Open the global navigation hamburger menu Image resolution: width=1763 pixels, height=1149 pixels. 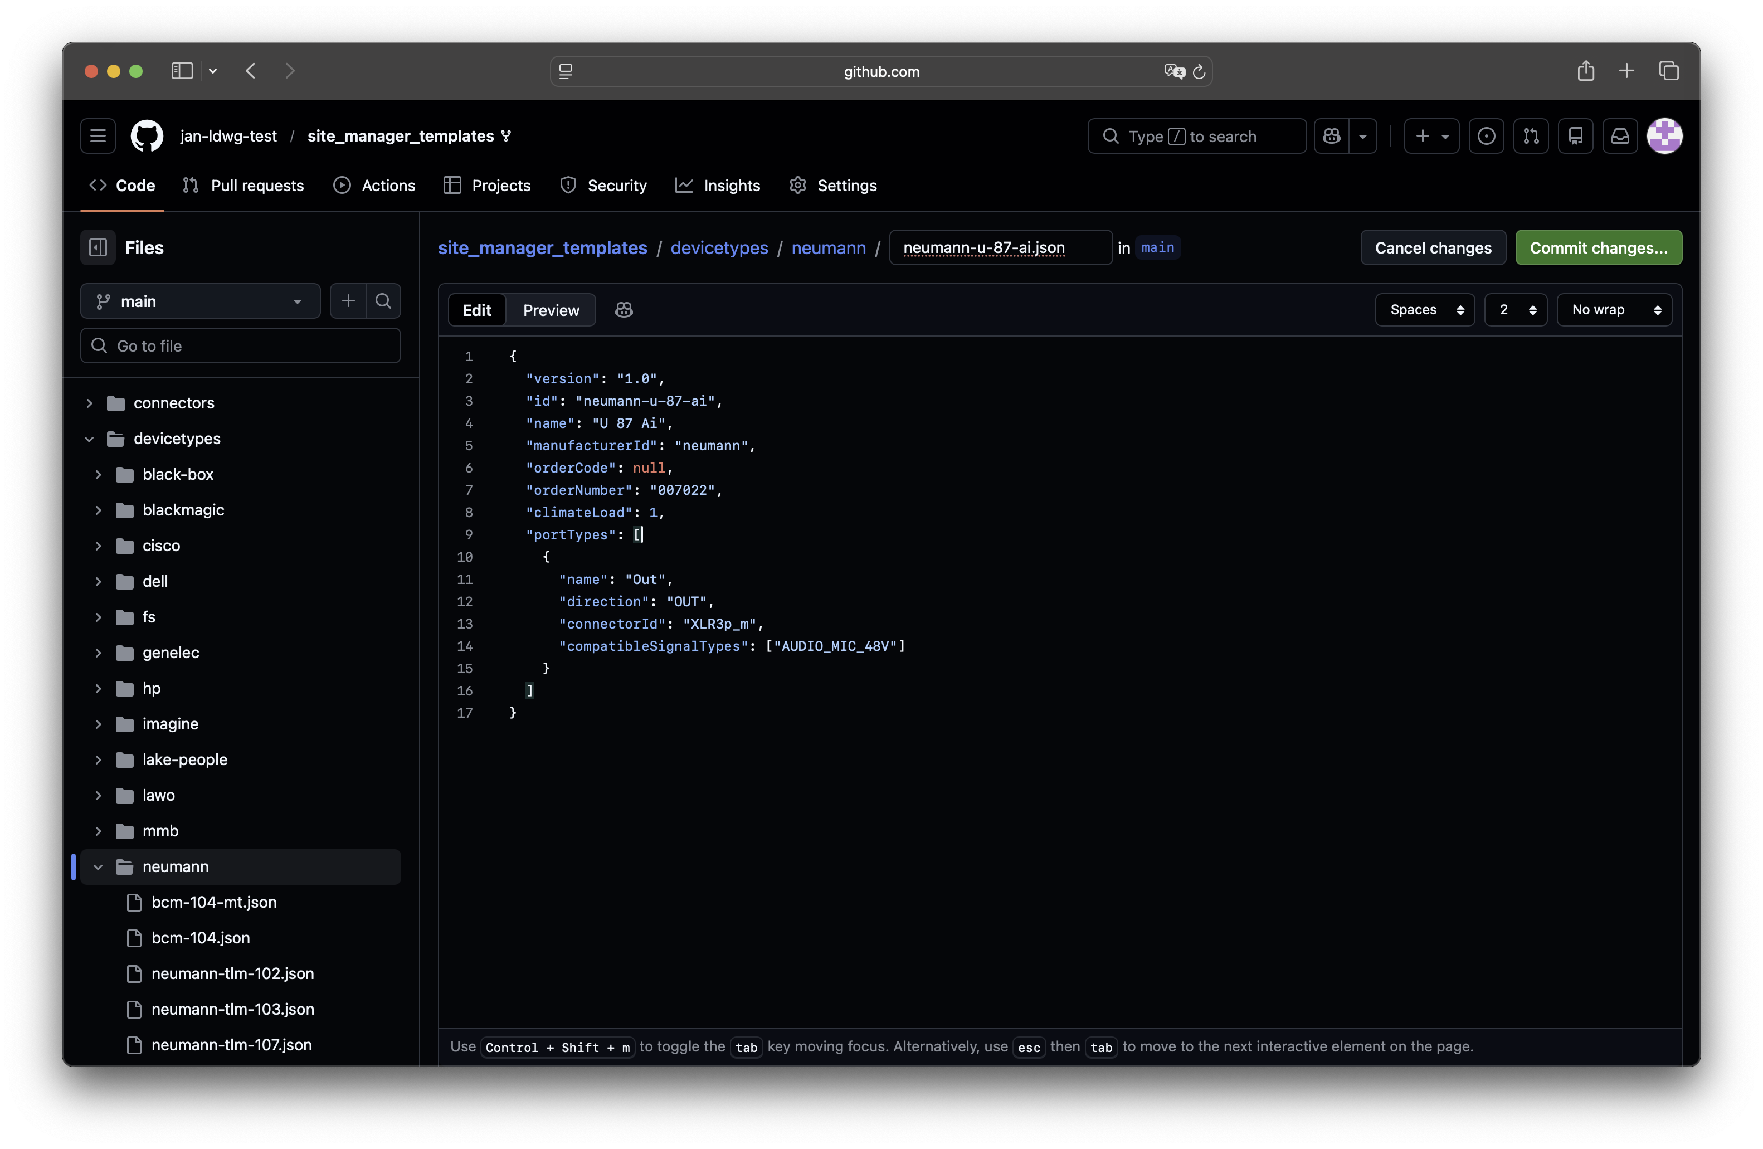point(98,137)
